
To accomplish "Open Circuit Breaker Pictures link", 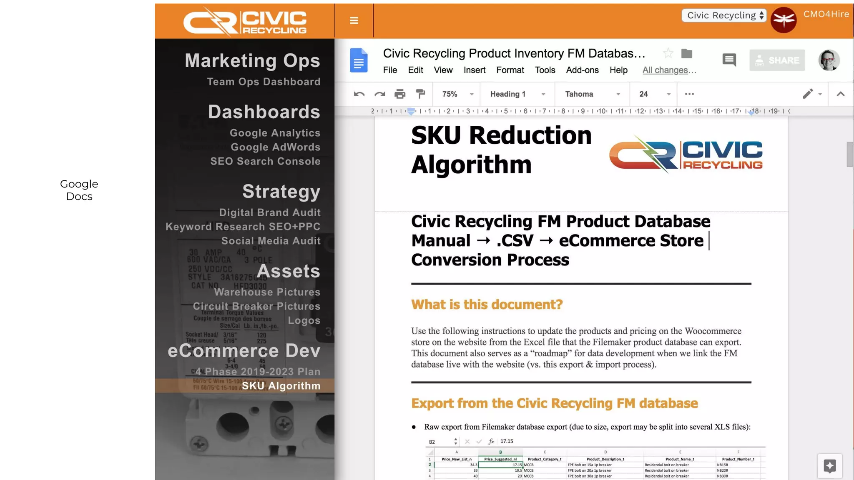I will pos(256,306).
